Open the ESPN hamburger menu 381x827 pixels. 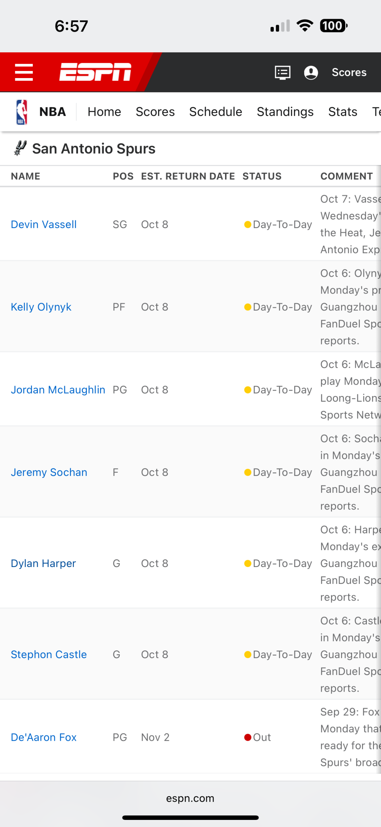(24, 72)
